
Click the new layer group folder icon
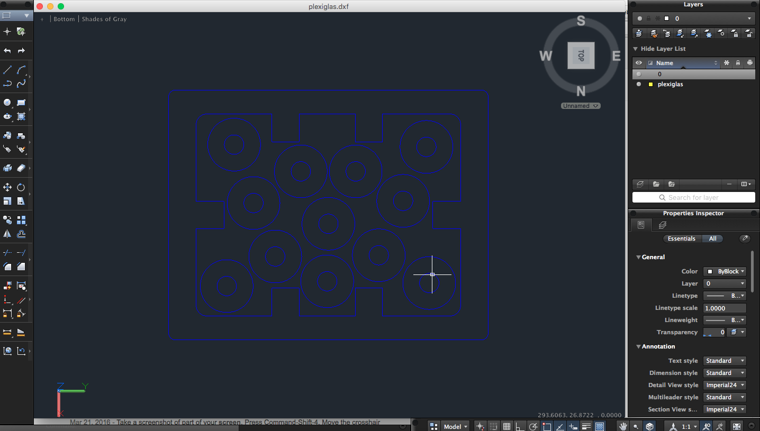pos(656,184)
